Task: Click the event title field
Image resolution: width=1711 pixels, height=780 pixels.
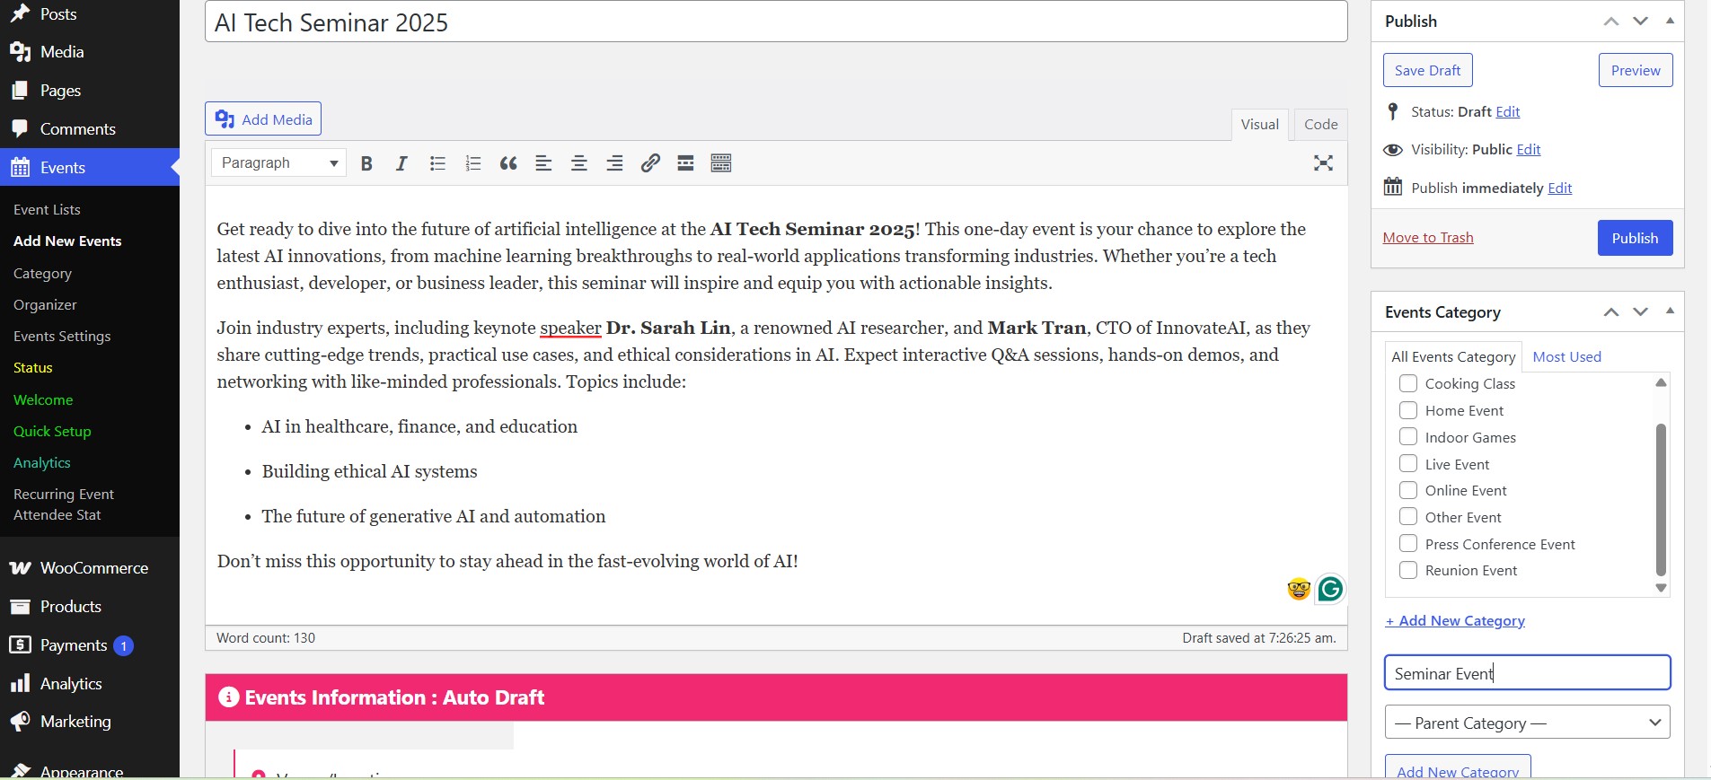Action: tap(776, 22)
